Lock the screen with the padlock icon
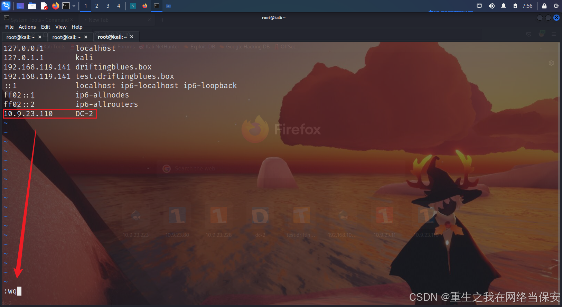The image size is (562, 307). pos(544,6)
